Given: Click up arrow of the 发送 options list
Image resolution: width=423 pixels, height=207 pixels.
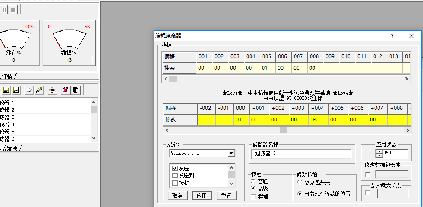Looking at the screenshot, I should (x=232, y=168).
